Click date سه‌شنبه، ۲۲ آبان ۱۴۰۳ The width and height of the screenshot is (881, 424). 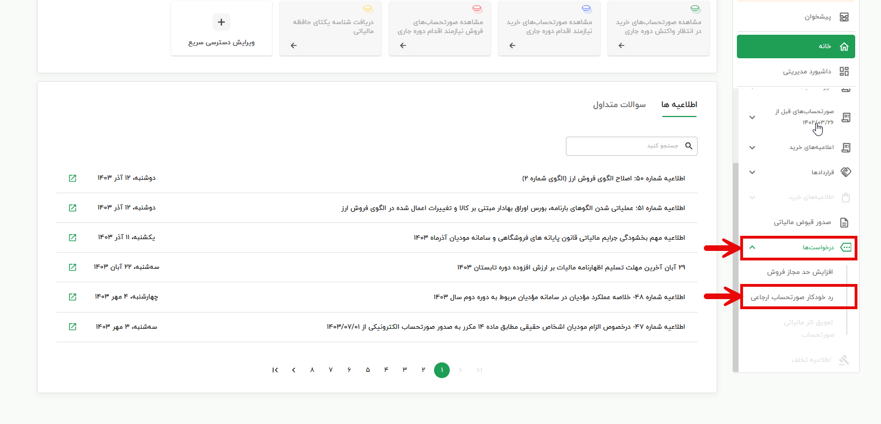pyautogui.click(x=127, y=267)
